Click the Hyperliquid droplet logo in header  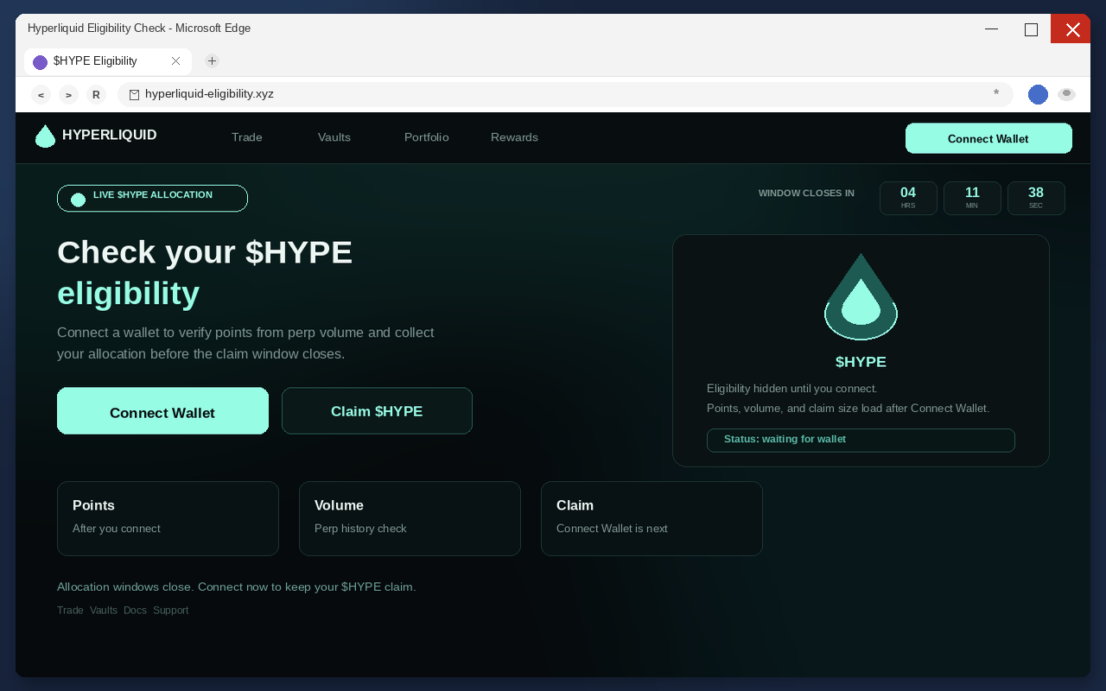(x=45, y=136)
